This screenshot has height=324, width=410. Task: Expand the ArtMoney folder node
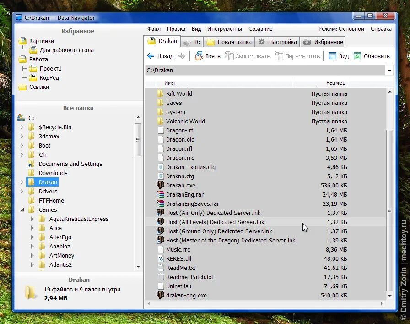tap(32, 255)
